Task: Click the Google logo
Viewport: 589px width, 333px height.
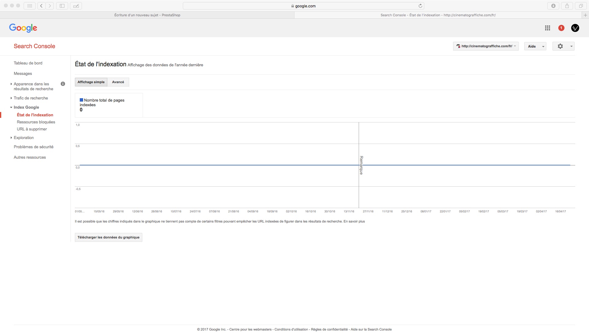Action: (23, 28)
